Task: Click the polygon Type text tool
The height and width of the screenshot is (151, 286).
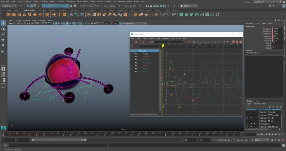Action: tap(59, 14)
